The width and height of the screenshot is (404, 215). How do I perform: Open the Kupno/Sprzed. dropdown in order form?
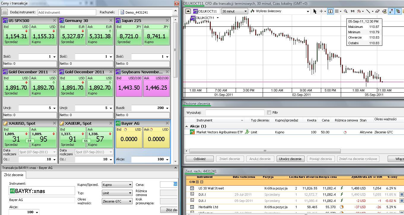[x=117, y=185]
